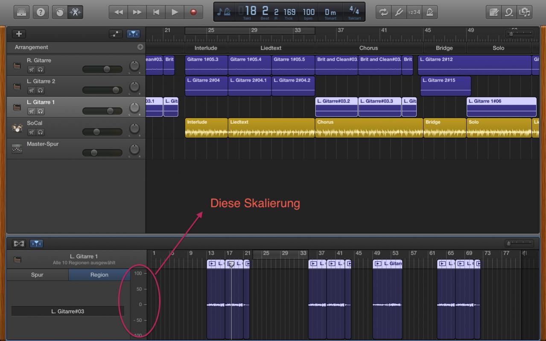Toggle track automation curve button

tap(116, 34)
